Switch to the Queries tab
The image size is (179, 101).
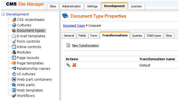coord(137,36)
